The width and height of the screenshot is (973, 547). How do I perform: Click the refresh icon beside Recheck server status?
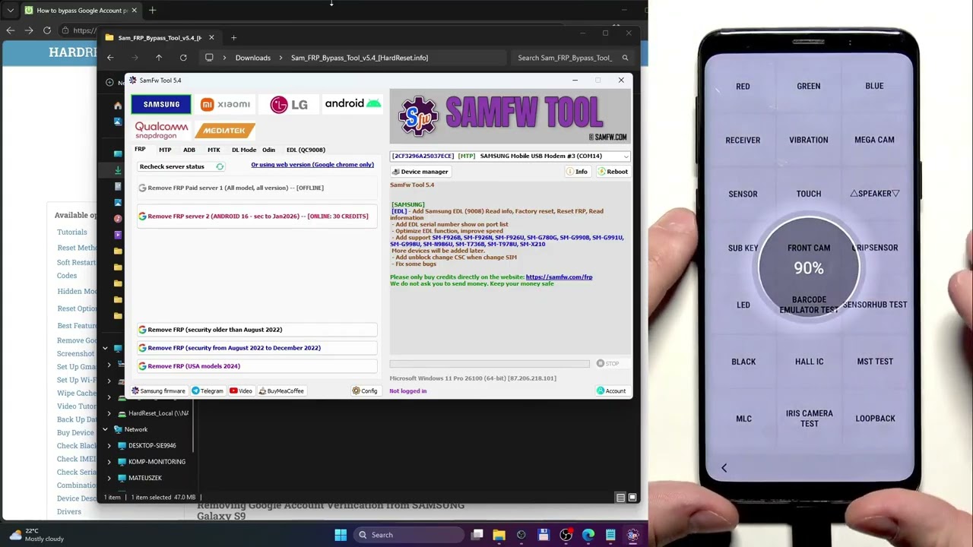pos(220,166)
